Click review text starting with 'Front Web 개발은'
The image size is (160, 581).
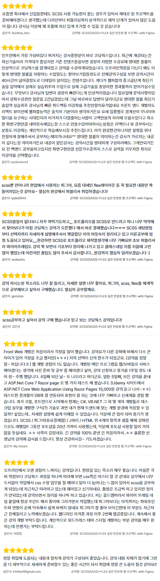click(x=77, y=395)
